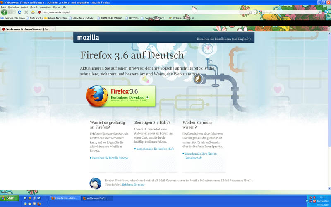This screenshot has width=331, height=207.
Task: Click the heading Benötigen Sie Hilfe?
Action: coord(152,123)
